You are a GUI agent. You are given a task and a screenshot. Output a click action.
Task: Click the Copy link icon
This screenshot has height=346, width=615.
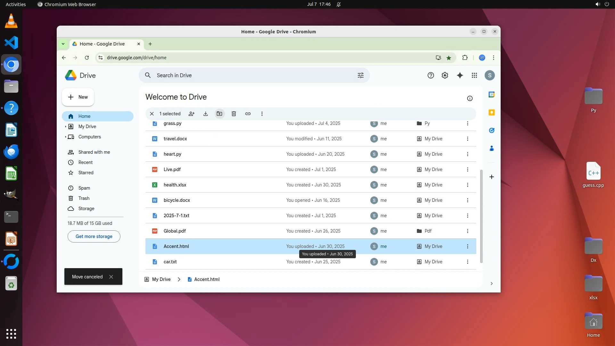[x=248, y=114]
